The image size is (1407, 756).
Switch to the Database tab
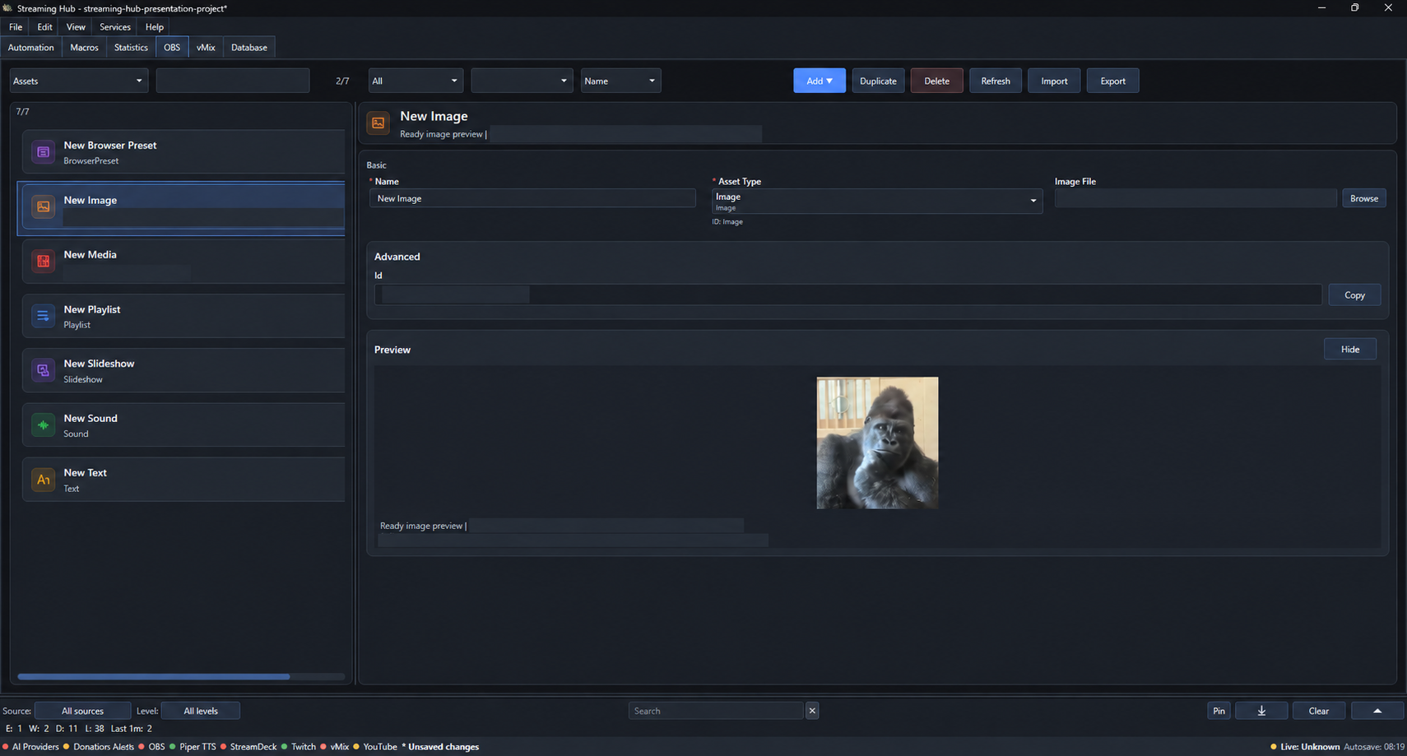249,48
